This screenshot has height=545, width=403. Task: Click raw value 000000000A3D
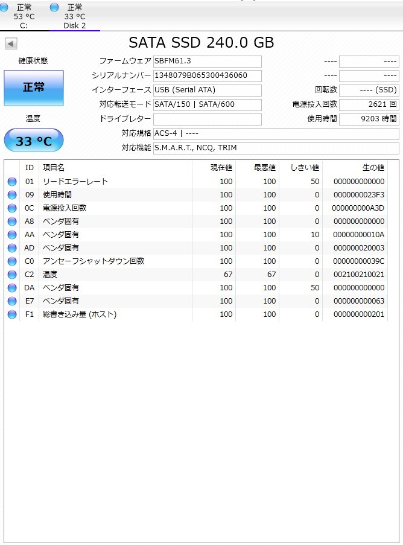pos(358,208)
